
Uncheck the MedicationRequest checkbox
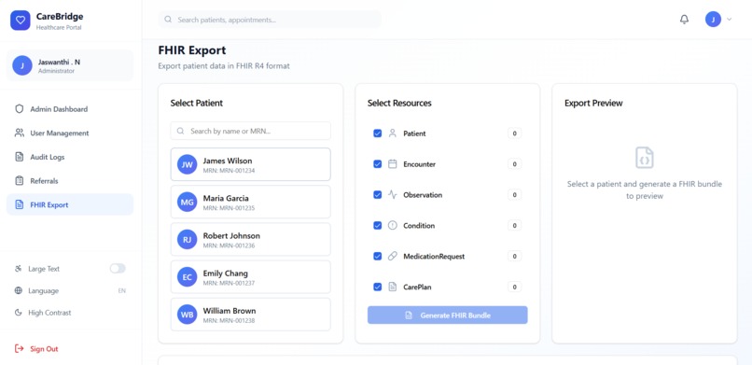click(x=378, y=256)
